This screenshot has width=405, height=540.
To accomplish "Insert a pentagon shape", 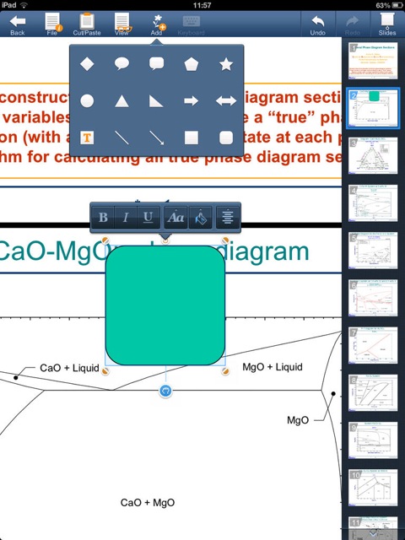I will 192,64.
